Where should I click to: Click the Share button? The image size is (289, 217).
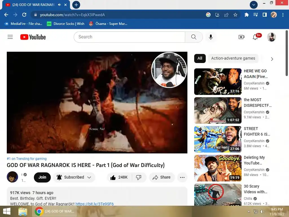click(162, 177)
